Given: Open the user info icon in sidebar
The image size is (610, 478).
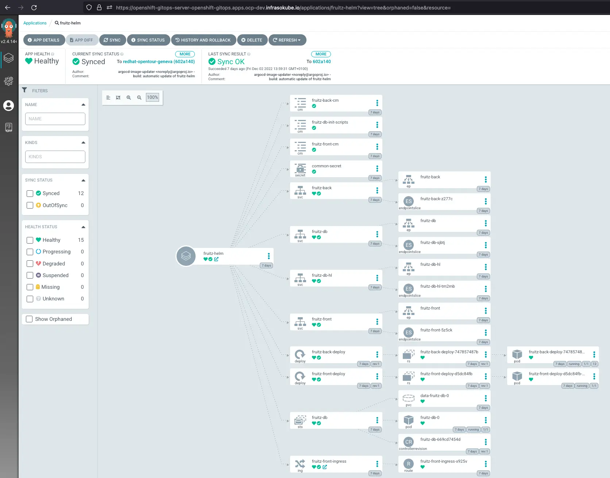Looking at the screenshot, I should click(x=8, y=106).
